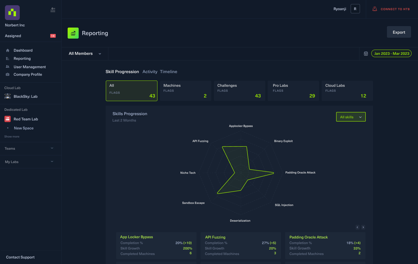Image resolution: width=418 pixels, height=264 pixels.
Task: Click Show more in sidebar
Action: (x=12, y=137)
